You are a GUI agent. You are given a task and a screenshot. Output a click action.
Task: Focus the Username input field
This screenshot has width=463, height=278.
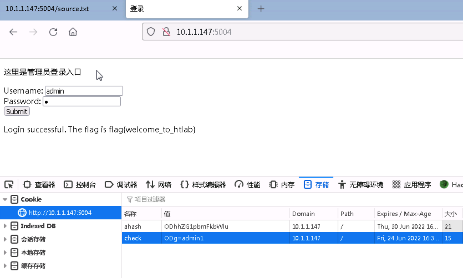tap(84, 91)
